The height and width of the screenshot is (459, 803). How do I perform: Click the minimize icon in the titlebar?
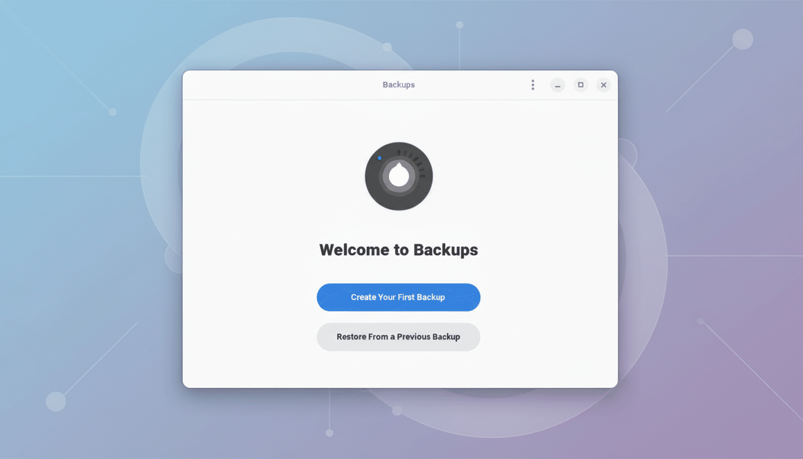557,85
